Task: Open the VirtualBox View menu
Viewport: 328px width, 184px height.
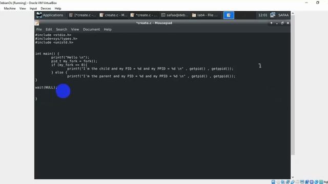Action: [23, 9]
